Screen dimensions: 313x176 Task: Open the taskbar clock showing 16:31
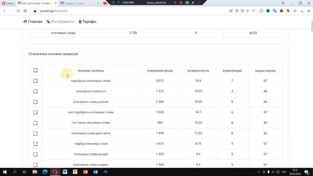pyautogui.click(x=295, y=172)
